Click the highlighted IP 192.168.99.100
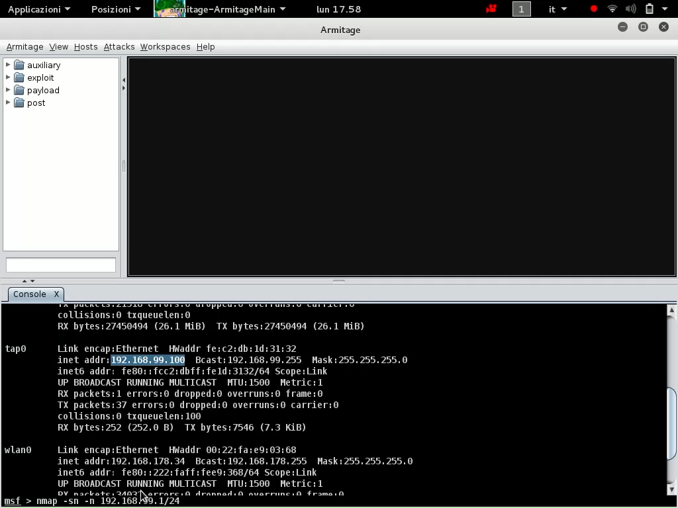The image size is (678, 508). click(x=148, y=360)
